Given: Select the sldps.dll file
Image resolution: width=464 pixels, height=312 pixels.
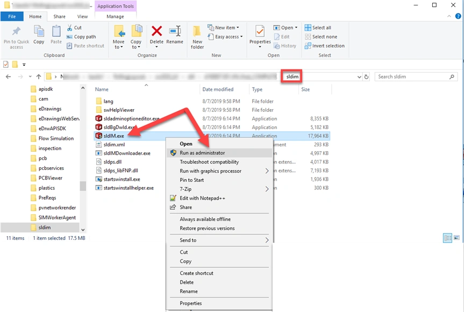Looking at the screenshot, I should [112, 162].
